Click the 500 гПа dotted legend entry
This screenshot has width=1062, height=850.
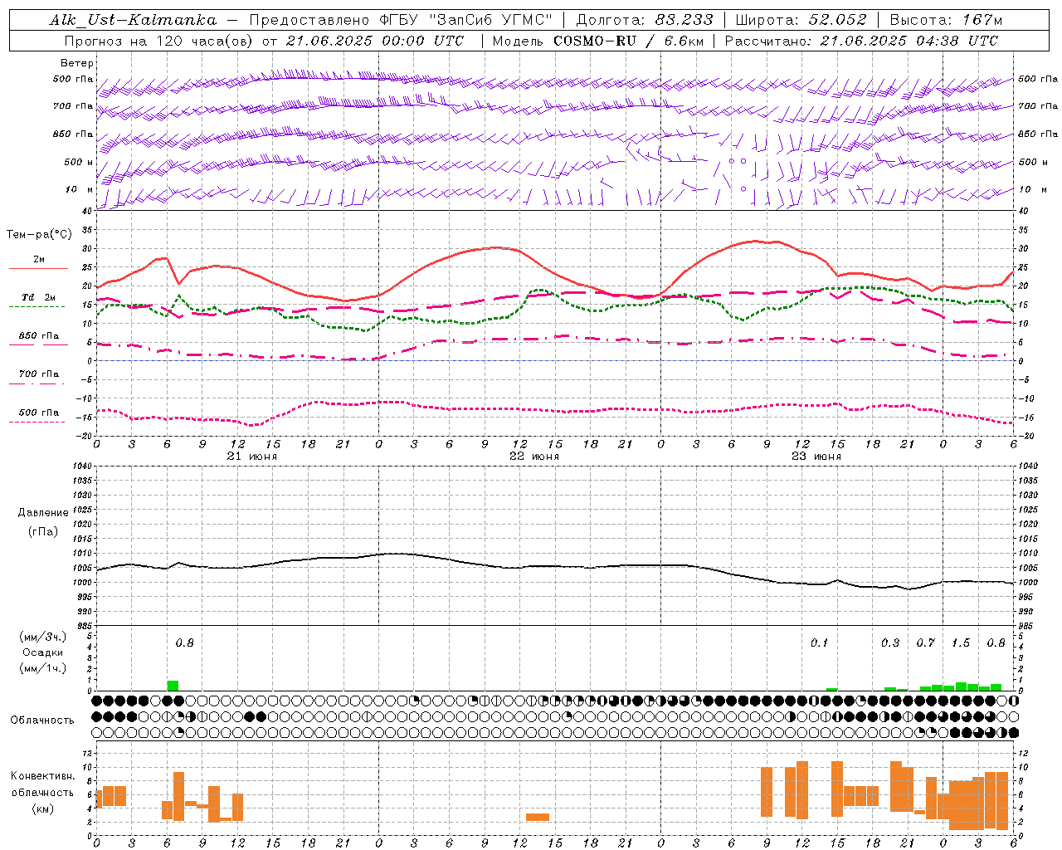tap(38, 413)
